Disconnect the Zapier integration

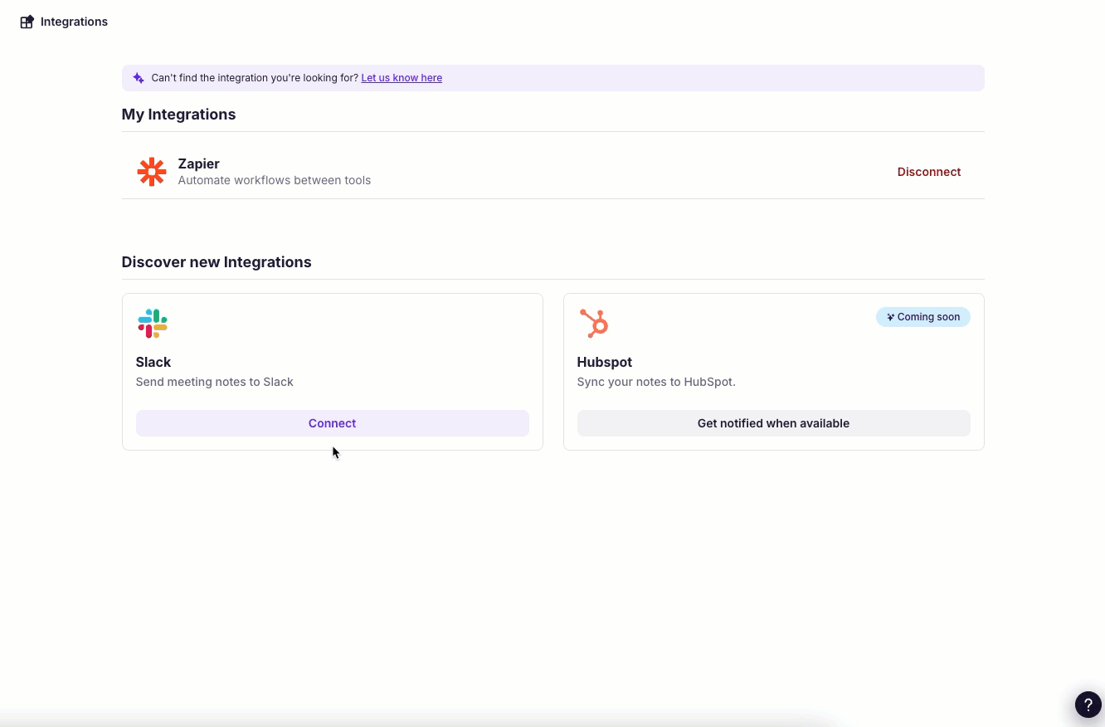click(929, 172)
